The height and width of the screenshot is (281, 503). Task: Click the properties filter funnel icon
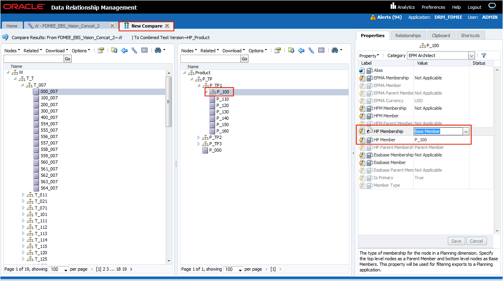pos(483,56)
